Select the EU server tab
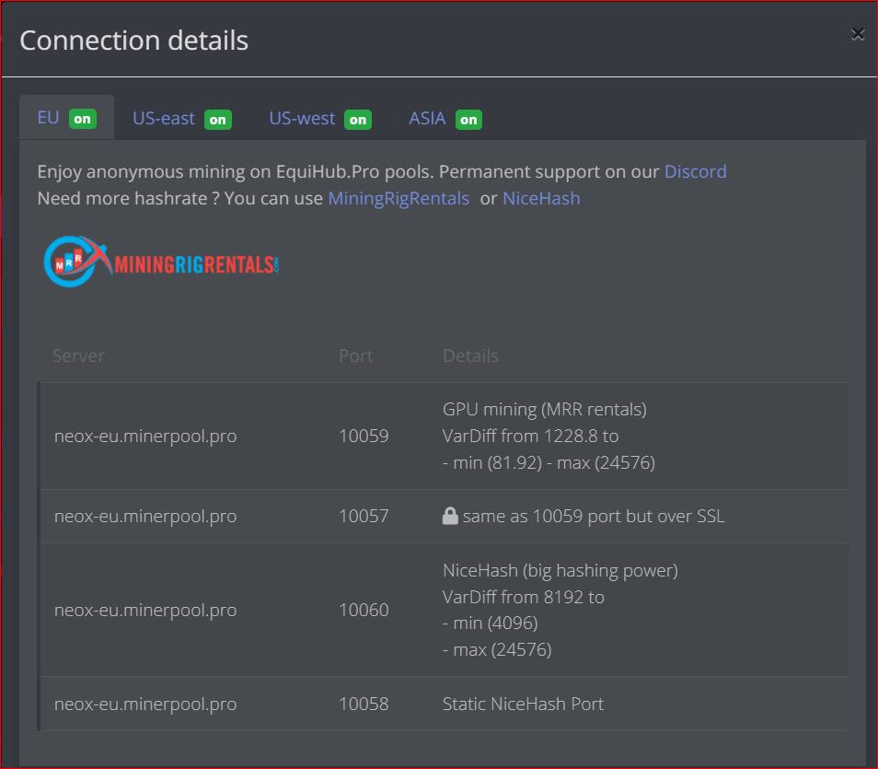878x769 pixels. click(66, 118)
